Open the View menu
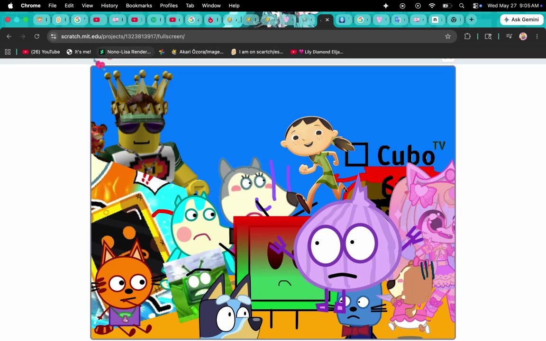The width and height of the screenshot is (546, 341). pyautogui.click(x=87, y=6)
